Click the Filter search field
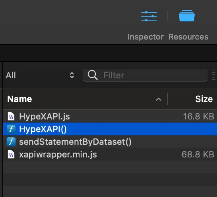Image resolution: width=217 pixels, height=197 pixels. click(145, 75)
